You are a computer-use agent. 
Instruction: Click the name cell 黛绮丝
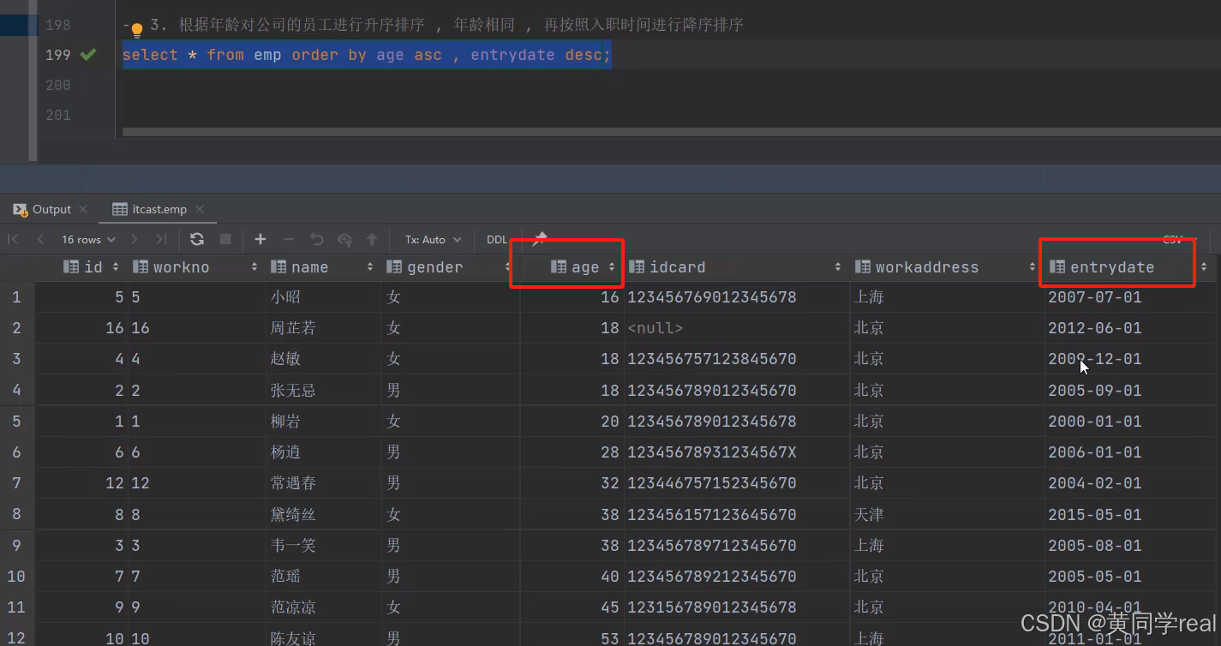324,515
